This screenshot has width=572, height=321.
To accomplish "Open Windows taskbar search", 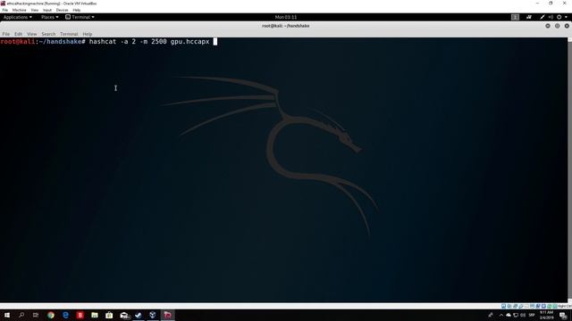I will click(21, 315).
